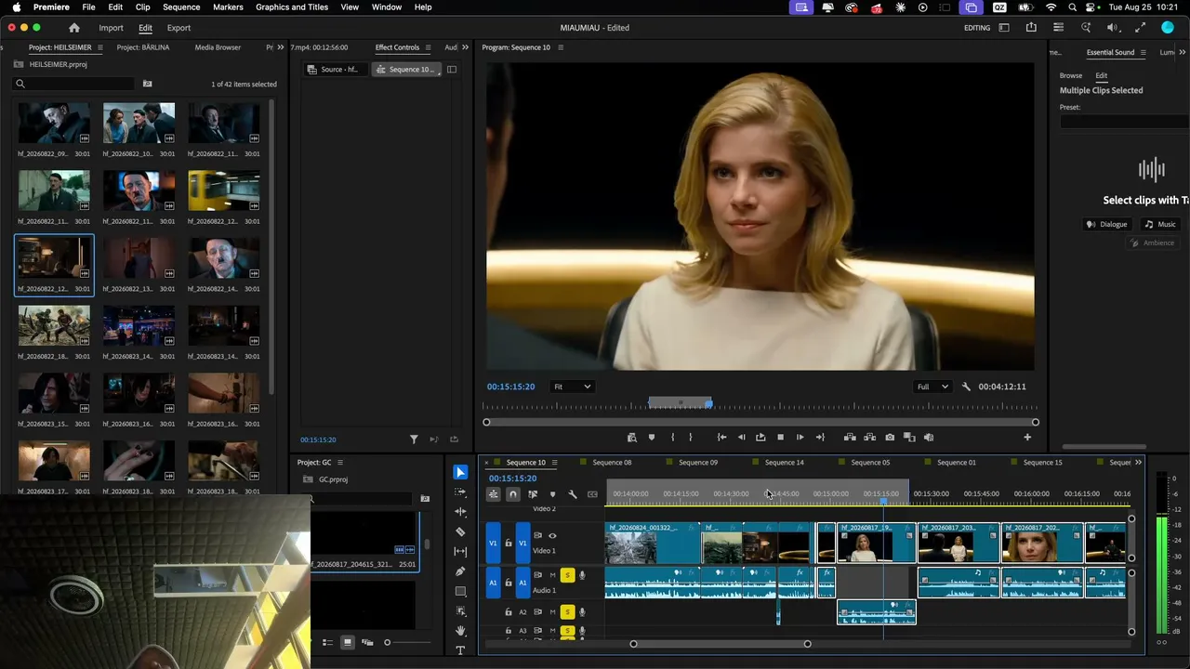Image resolution: width=1190 pixels, height=669 pixels.
Task: Open the Project: HEILSEIMER panel menu
Action: (99, 47)
